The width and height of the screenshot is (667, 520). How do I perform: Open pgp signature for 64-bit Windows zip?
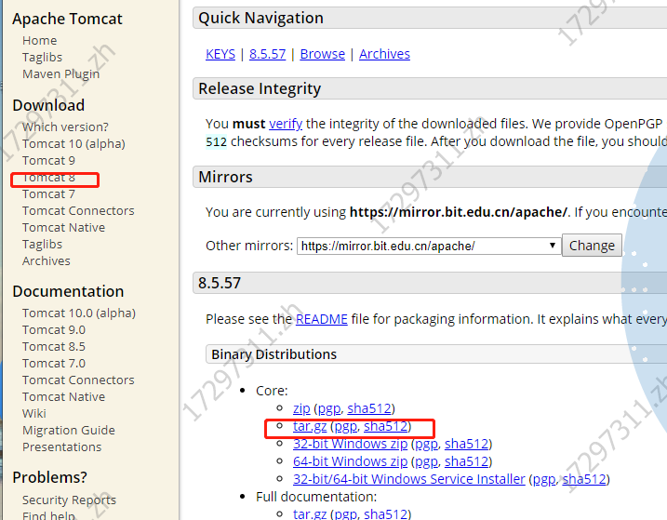(x=427, y=461)
